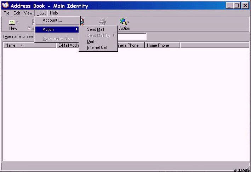Image resolution: width=251 pixels, height=172 pixels.
Task: Click the greyed Send Mail To entry
Action: [98, 35]
